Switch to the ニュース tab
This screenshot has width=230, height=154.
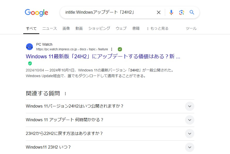coord(50,28)
